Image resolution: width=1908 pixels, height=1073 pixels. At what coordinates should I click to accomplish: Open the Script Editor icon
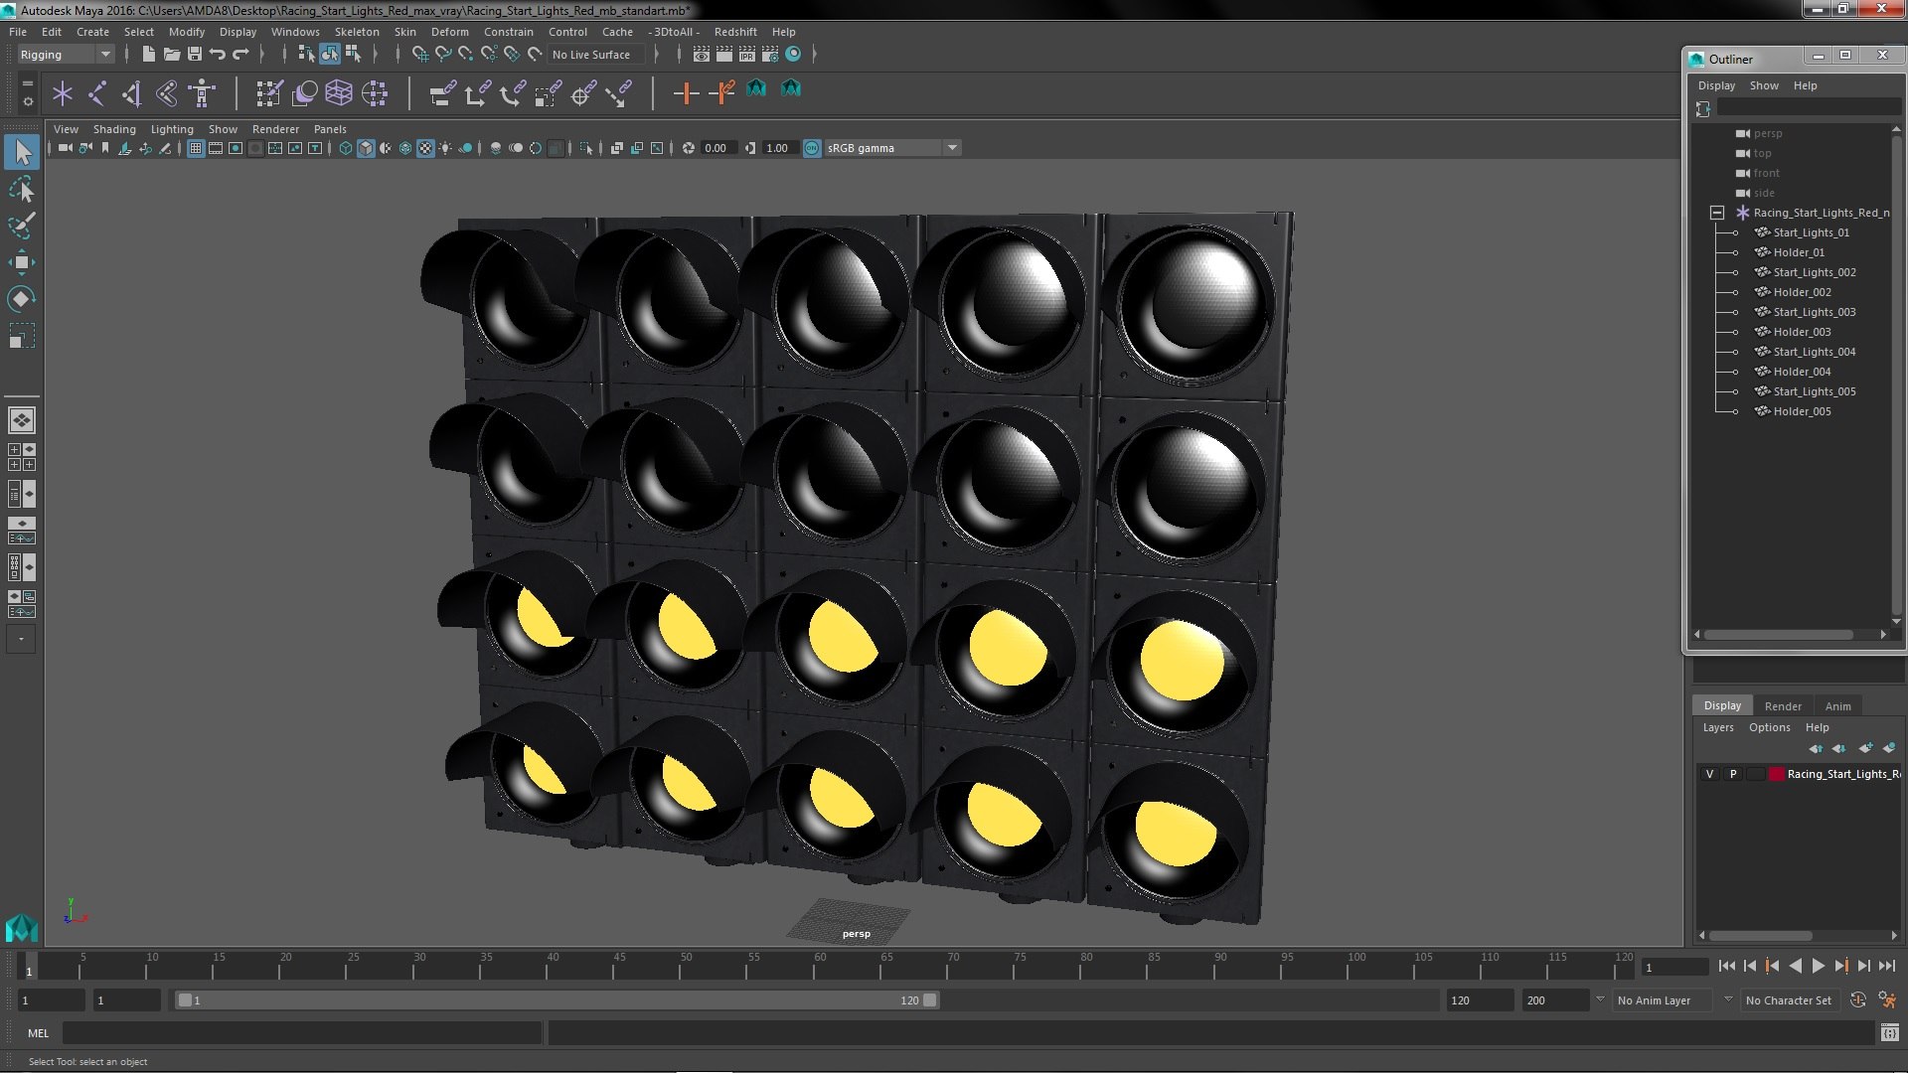[x=1889, y=1033]
